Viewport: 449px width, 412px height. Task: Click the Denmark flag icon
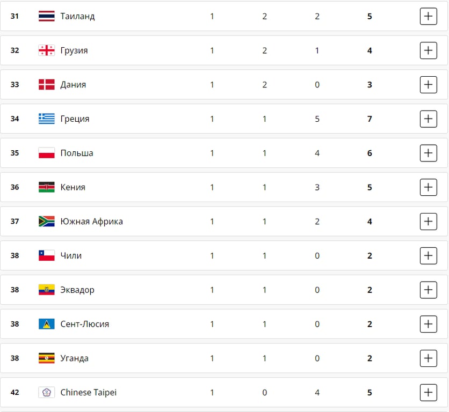pos(47,85)
